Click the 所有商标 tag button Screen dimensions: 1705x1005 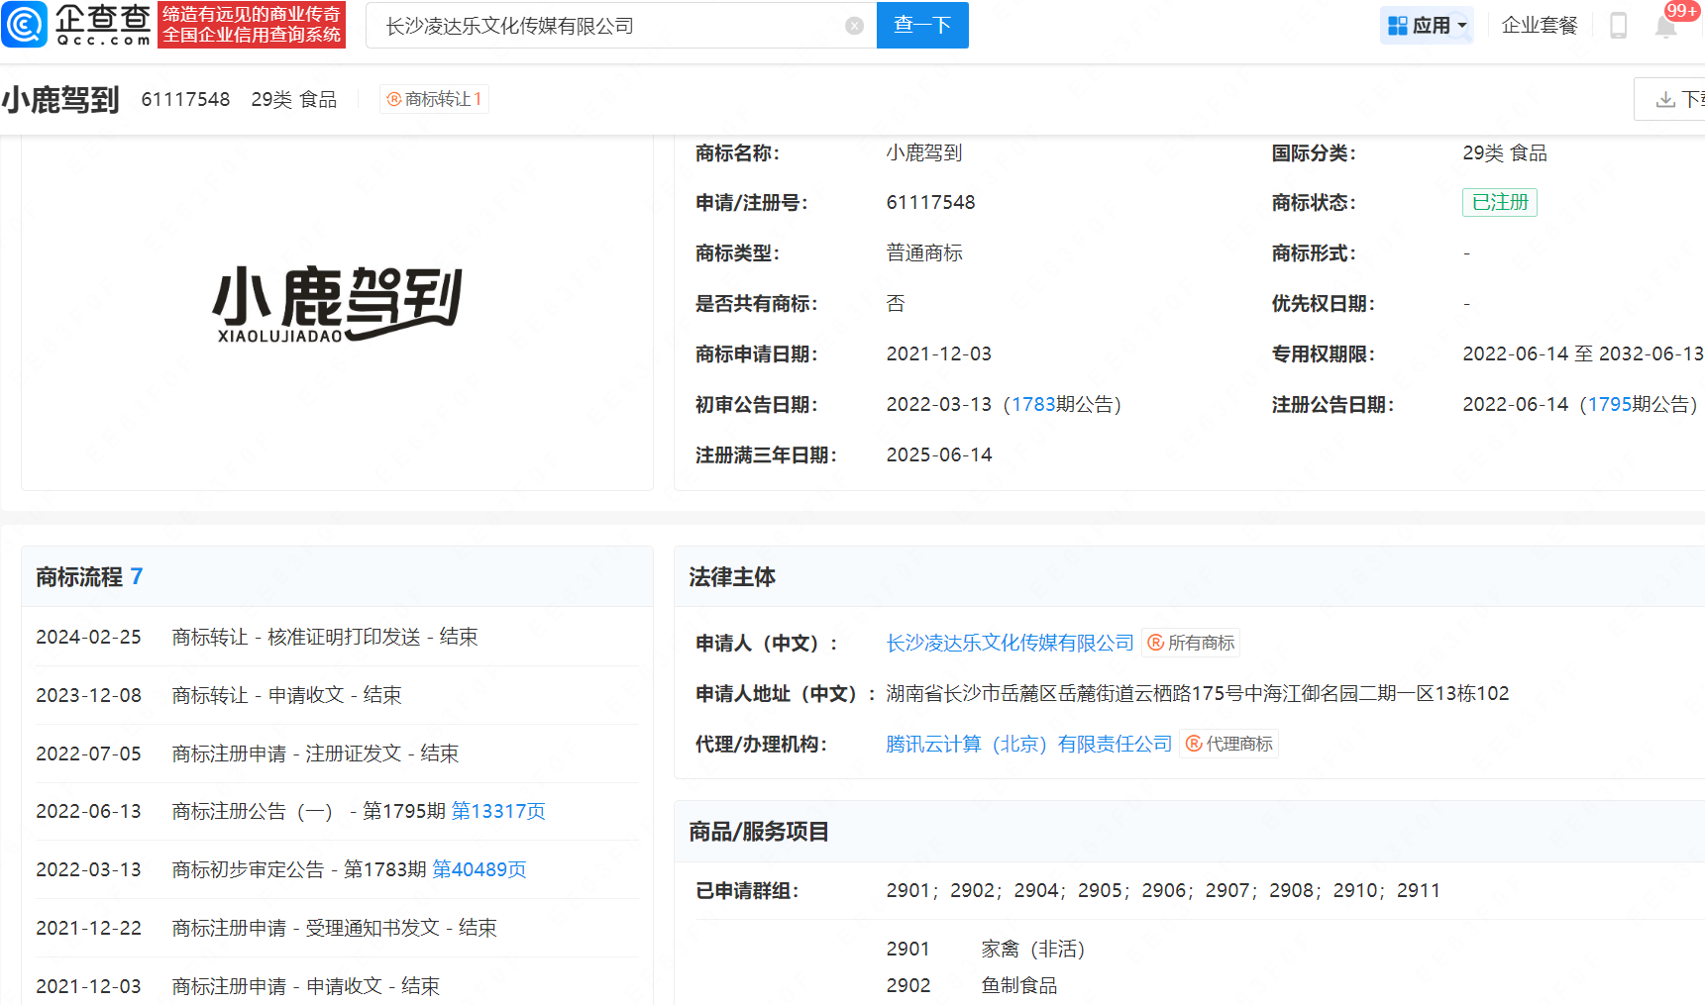point(1191,643)
